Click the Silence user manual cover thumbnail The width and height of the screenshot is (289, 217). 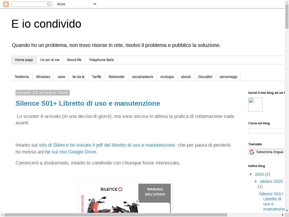(x=126, y=198)
